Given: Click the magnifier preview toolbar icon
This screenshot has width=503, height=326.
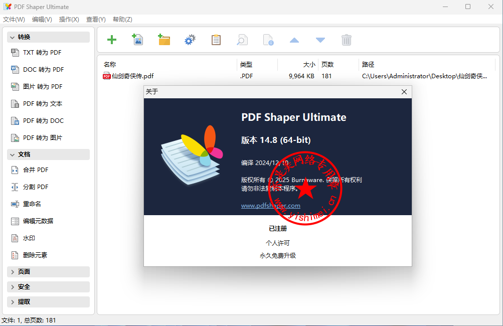Looking at the screenshot, I should (x=242, y=40).
